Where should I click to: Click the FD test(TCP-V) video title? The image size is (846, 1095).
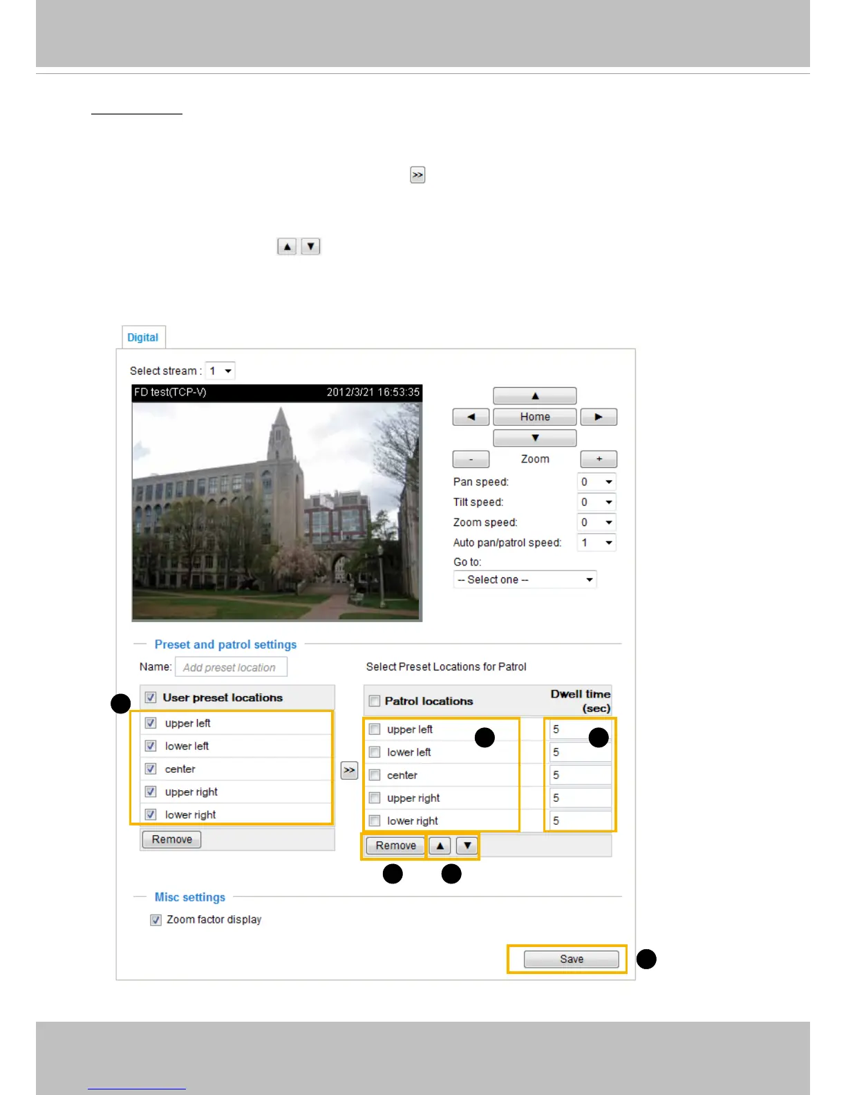pos(170,392)
